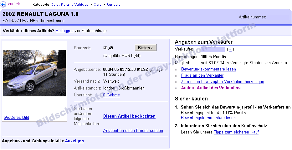Viewport: 292px width, 150px height.
Task: Click Diesen Artikel beobachten
Action: click(x=130, y=116)
